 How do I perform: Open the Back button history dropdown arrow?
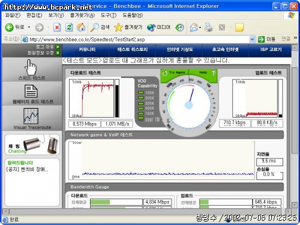(x=29, y=27)
